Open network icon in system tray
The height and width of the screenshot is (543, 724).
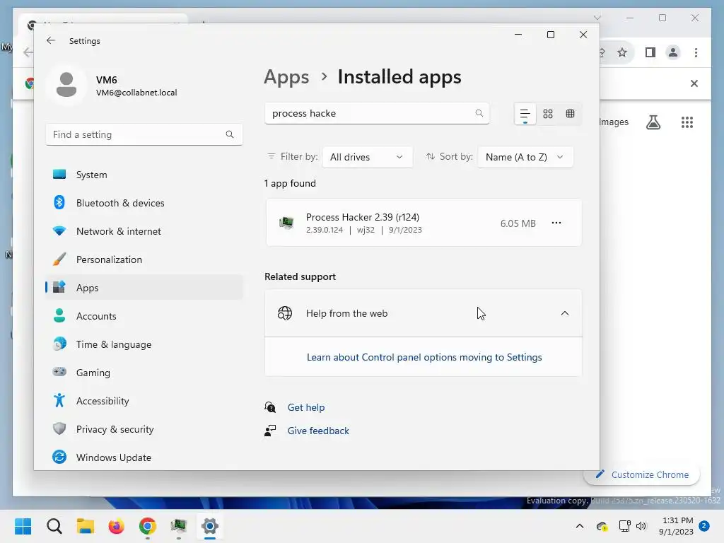coord(625,526)
